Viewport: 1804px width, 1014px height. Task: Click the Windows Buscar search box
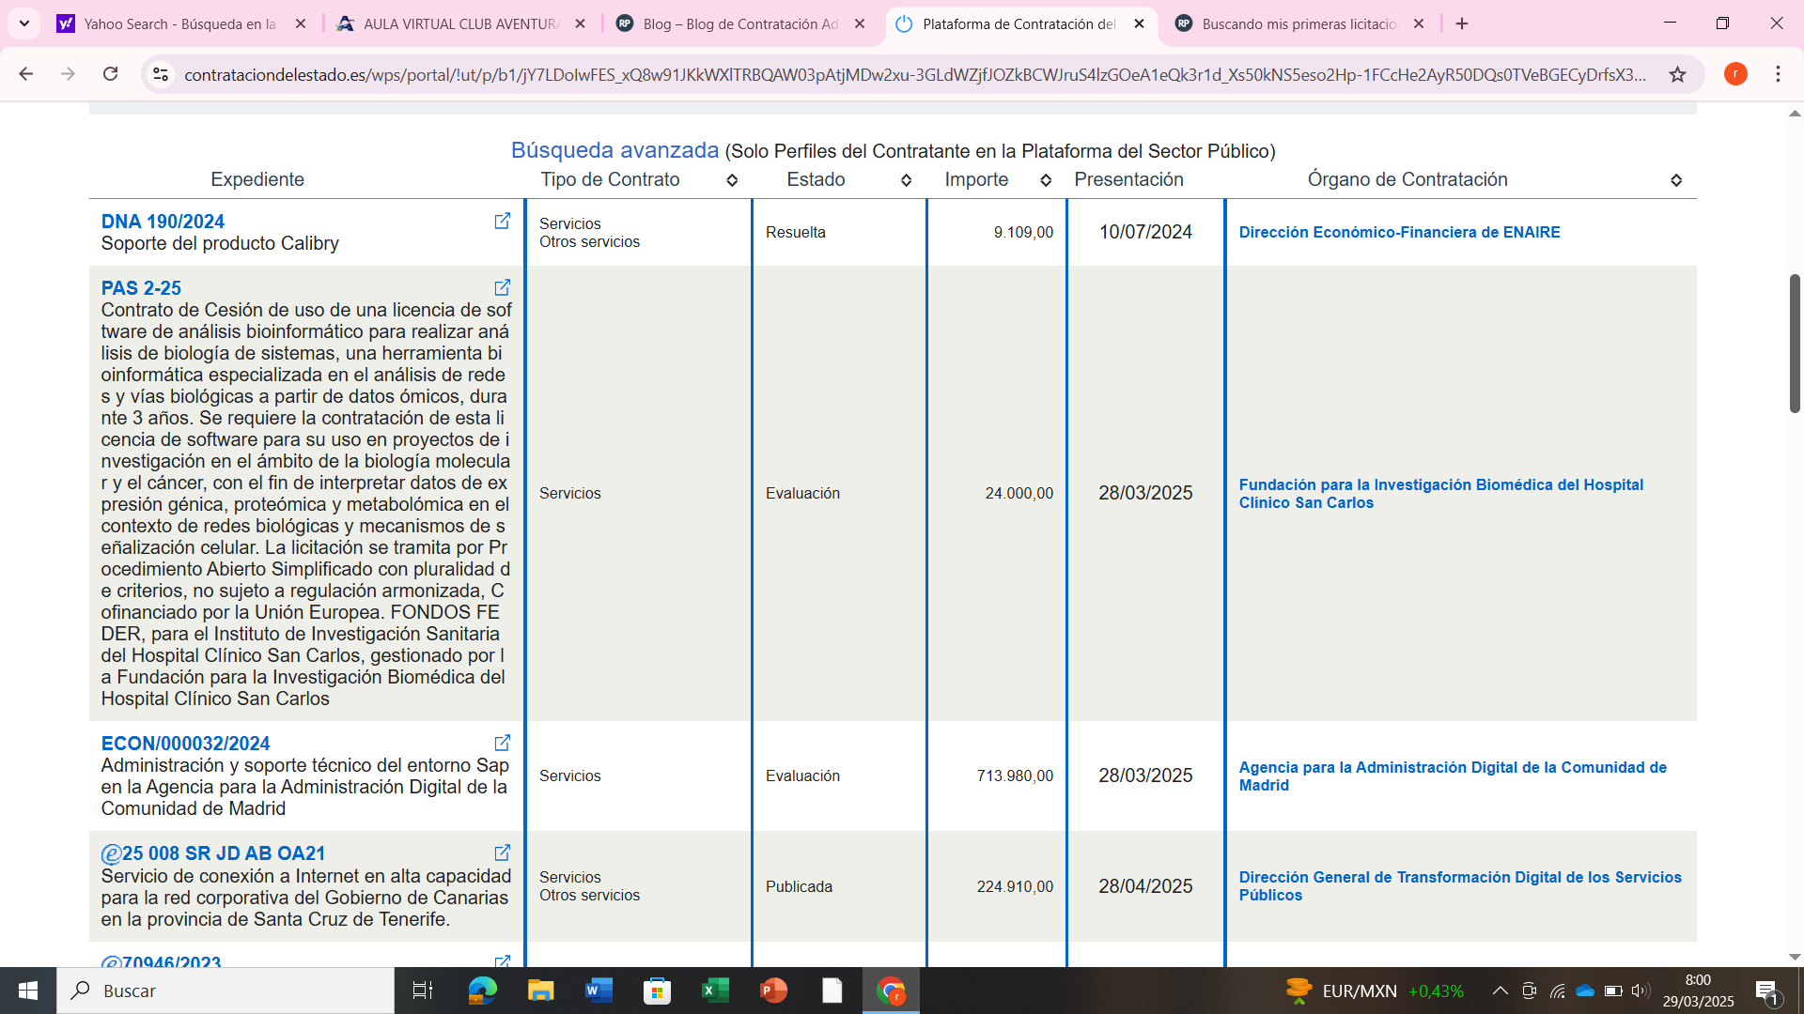[225, 991]
